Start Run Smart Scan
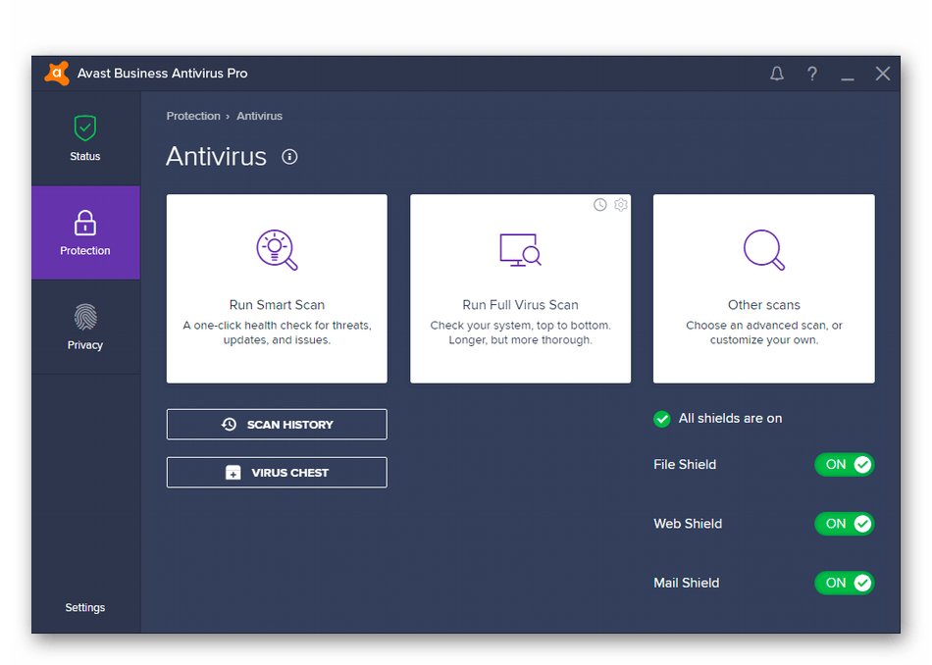Image resolution: width=932 pixels, height=665 pixels. (277, 288)
